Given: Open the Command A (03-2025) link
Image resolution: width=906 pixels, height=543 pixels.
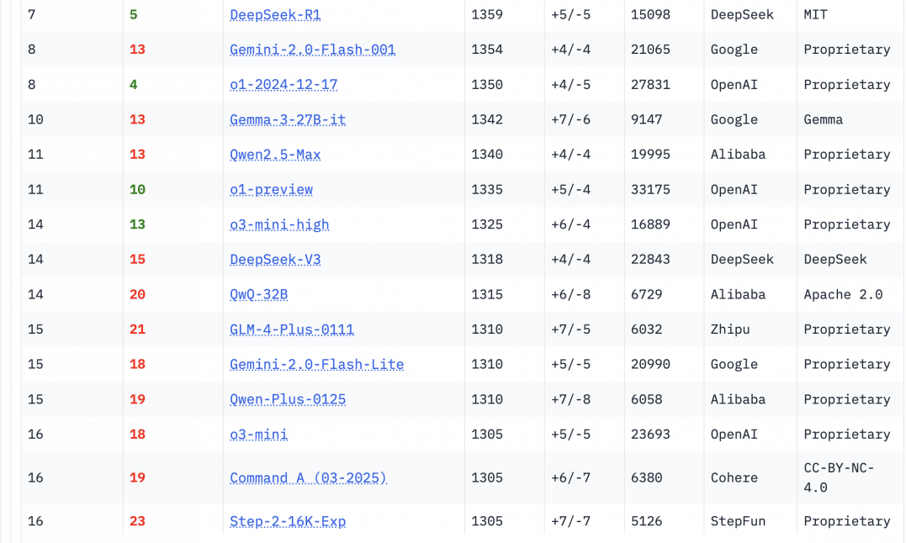Looking at the screenshot, I should click(309, 477).
